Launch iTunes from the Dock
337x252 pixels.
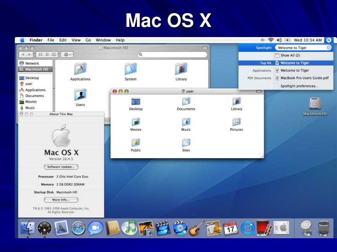click(129, 228)
